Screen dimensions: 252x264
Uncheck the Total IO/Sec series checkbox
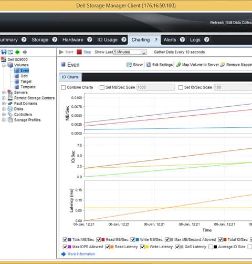[x=220, y=239]
